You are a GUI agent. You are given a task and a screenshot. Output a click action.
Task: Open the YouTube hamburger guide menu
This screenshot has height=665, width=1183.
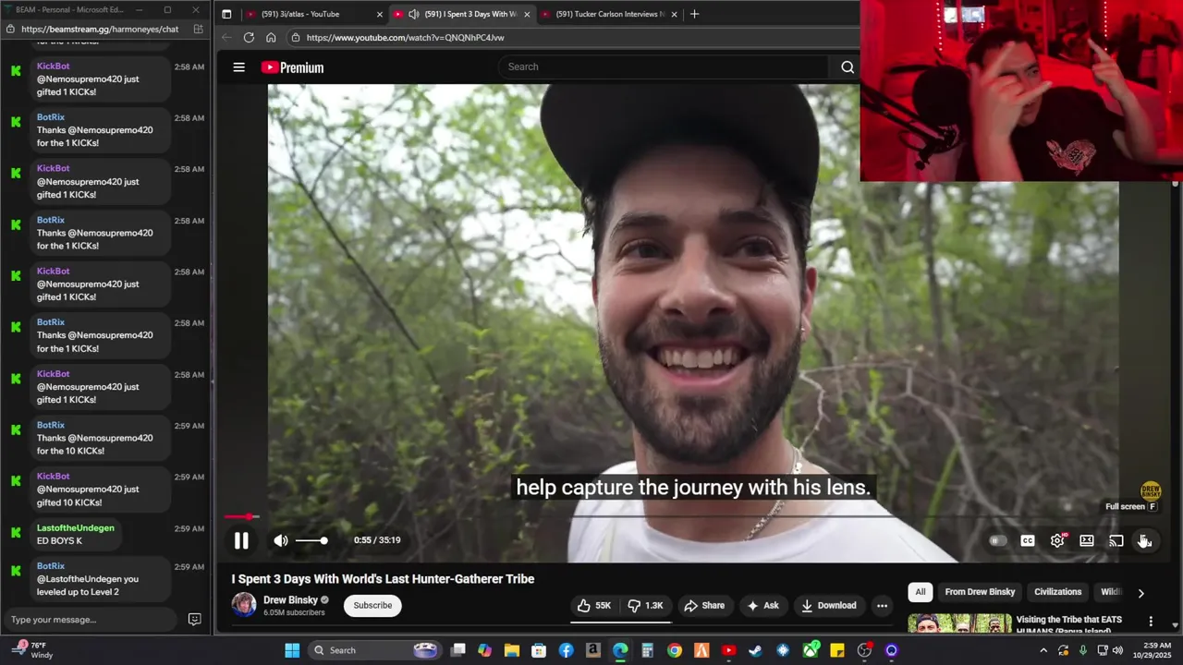point(238,66)
